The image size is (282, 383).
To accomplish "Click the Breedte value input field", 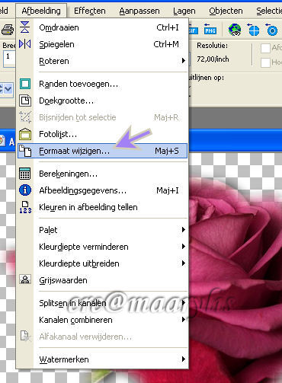I will tap(9, 59).
